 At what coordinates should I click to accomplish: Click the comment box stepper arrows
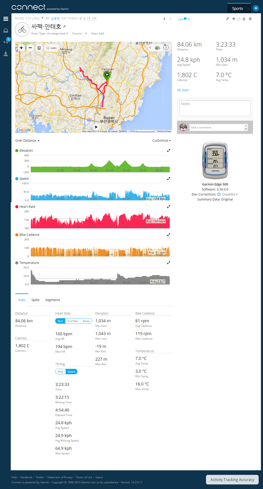[246, 127]
